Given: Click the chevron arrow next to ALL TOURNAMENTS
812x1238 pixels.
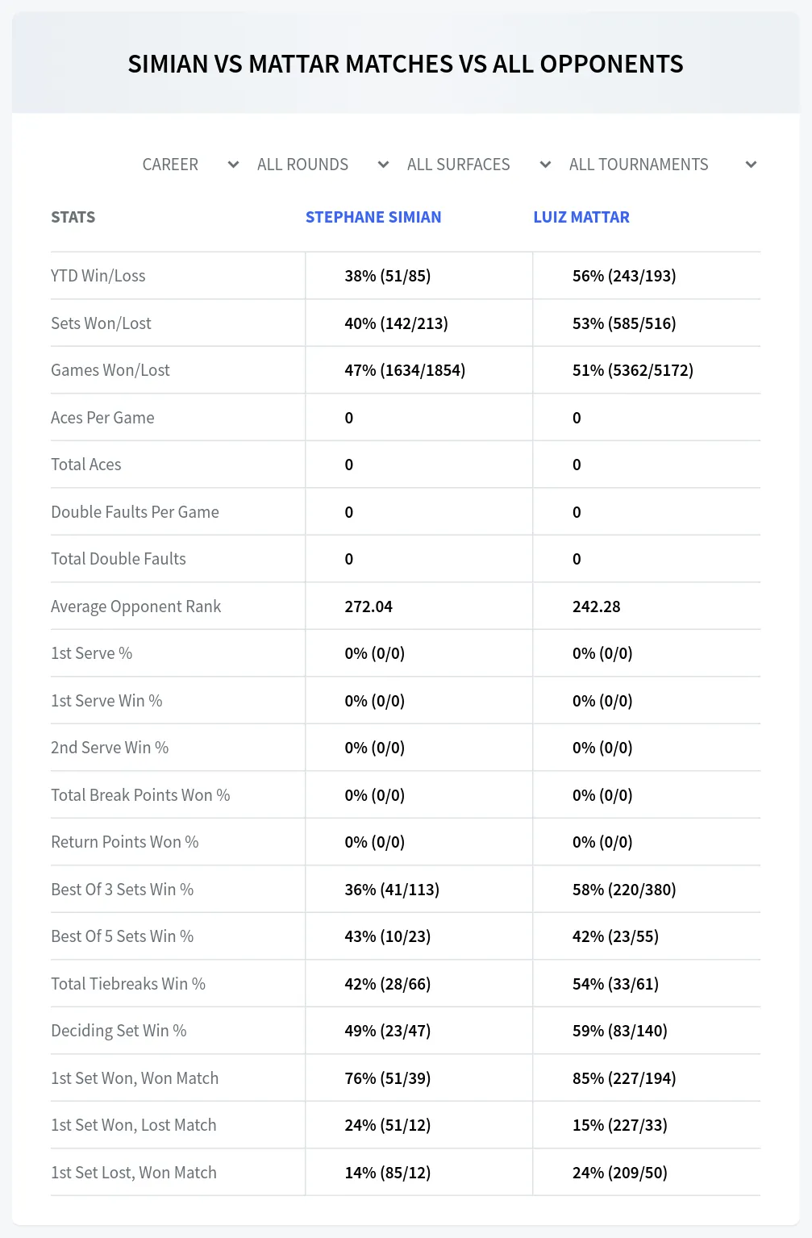Looking at the screenshot, I should point(751,165).
